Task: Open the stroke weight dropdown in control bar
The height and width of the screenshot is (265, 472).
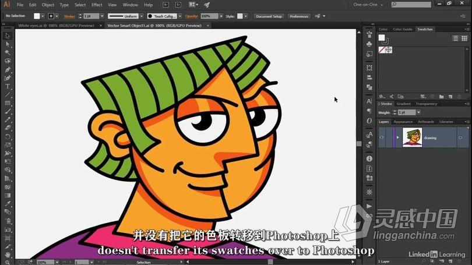Action: click(x=102, y=16)
